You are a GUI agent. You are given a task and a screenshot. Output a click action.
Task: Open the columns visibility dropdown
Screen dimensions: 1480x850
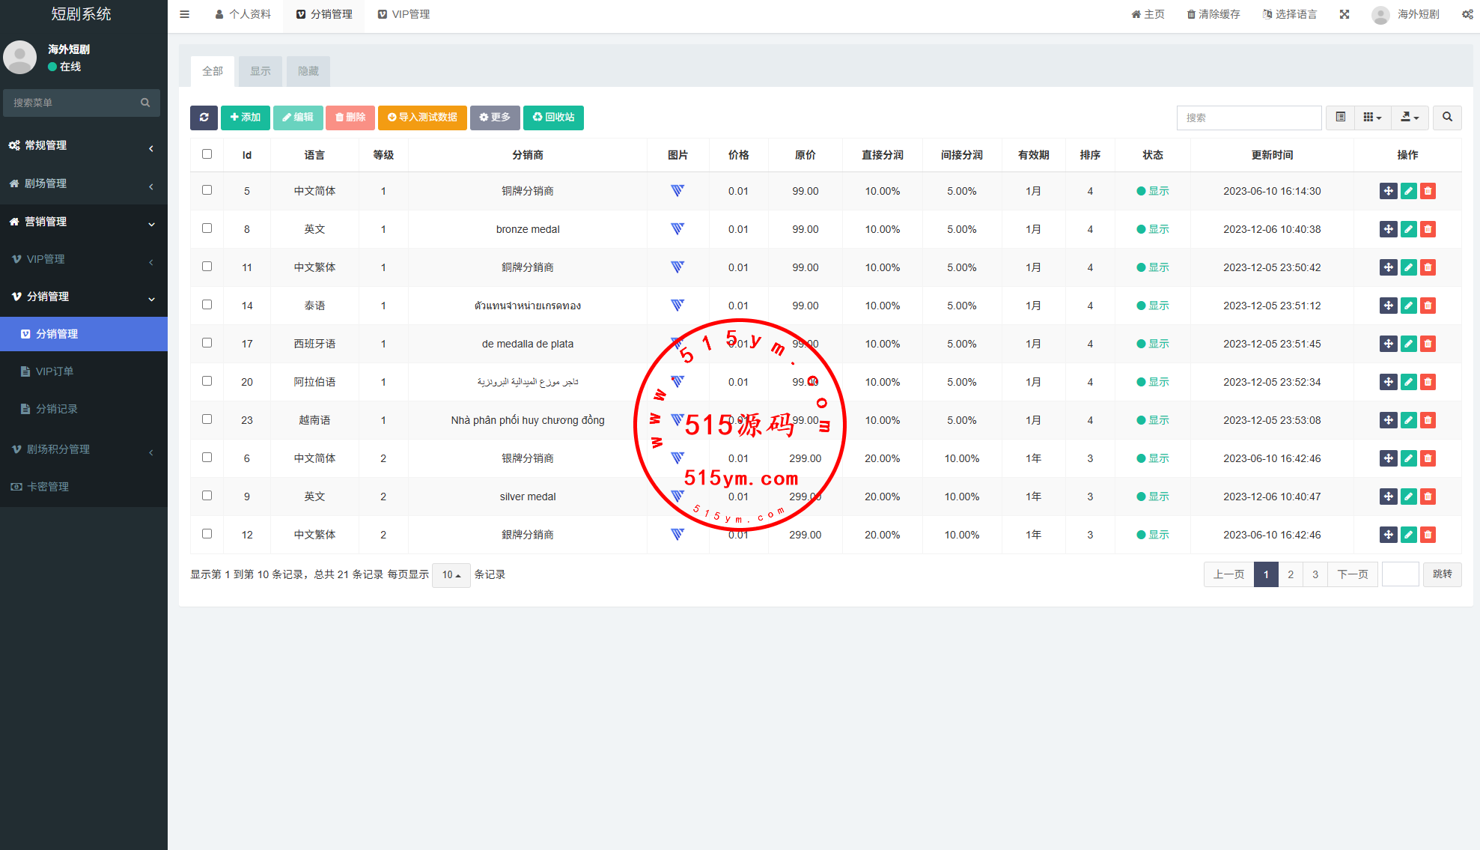coord(1372,118)
